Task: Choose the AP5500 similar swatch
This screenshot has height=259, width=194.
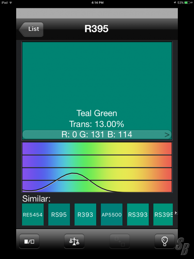Action: [x=111, y=214]
